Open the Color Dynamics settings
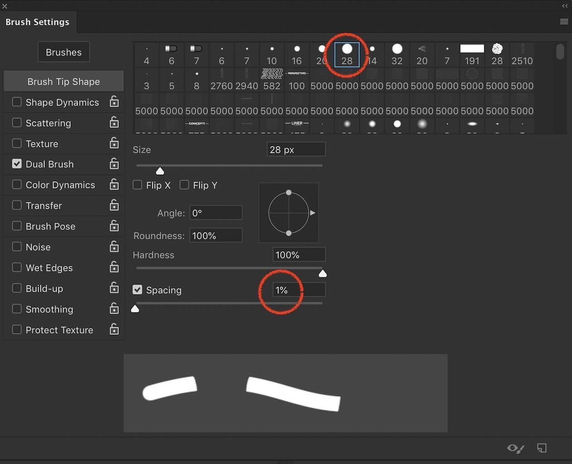Image resolution: width=572 pixels, height=464 pixels. (60, 184)
